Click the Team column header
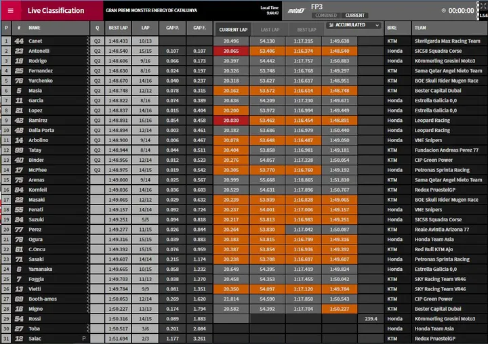The image size is (488, 344). (420, 28)
